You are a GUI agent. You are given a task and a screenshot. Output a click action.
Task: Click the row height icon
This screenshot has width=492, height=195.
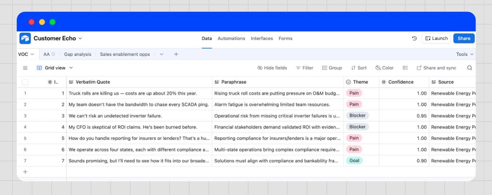(405, 68)
